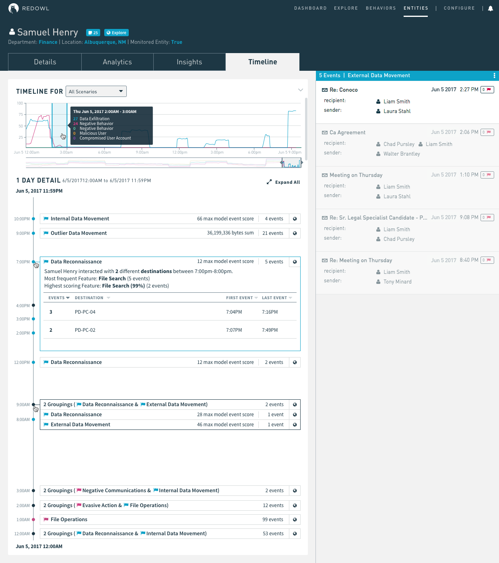Sort by LAST EVENT column
499x563 pixels.
(277, 298)
